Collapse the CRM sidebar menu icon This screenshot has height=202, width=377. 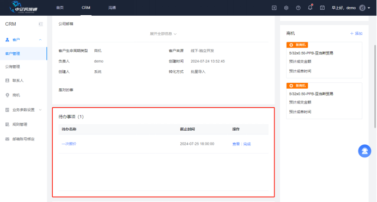[x=41, y=24]
